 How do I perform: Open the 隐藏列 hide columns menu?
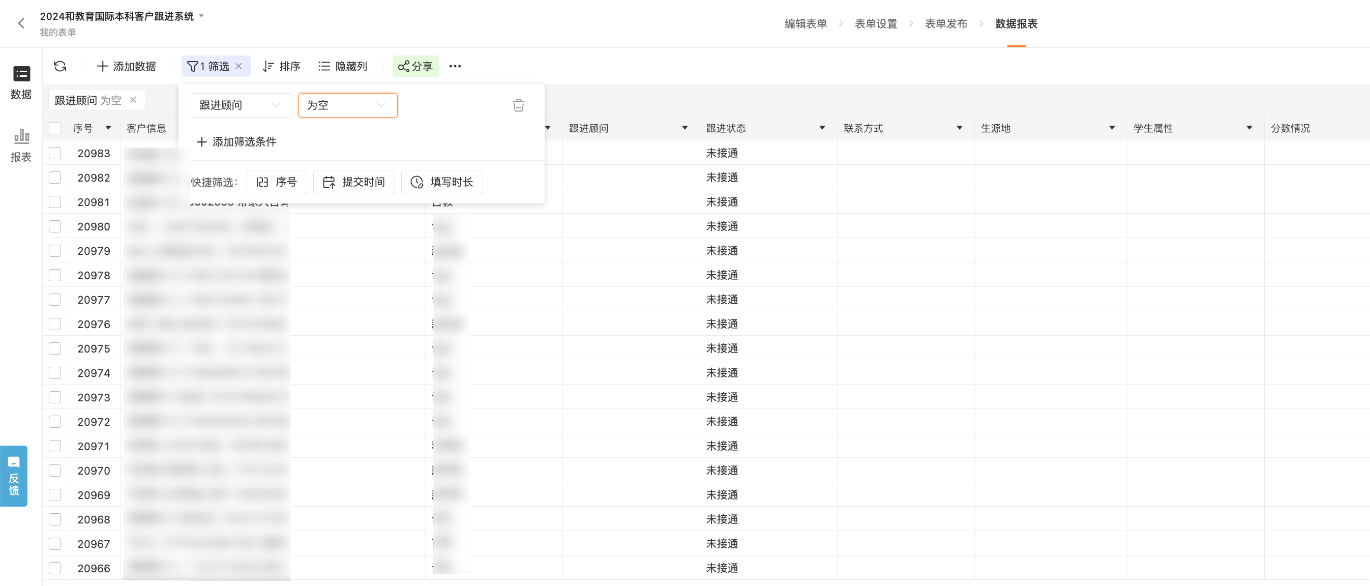coord(343,66)
